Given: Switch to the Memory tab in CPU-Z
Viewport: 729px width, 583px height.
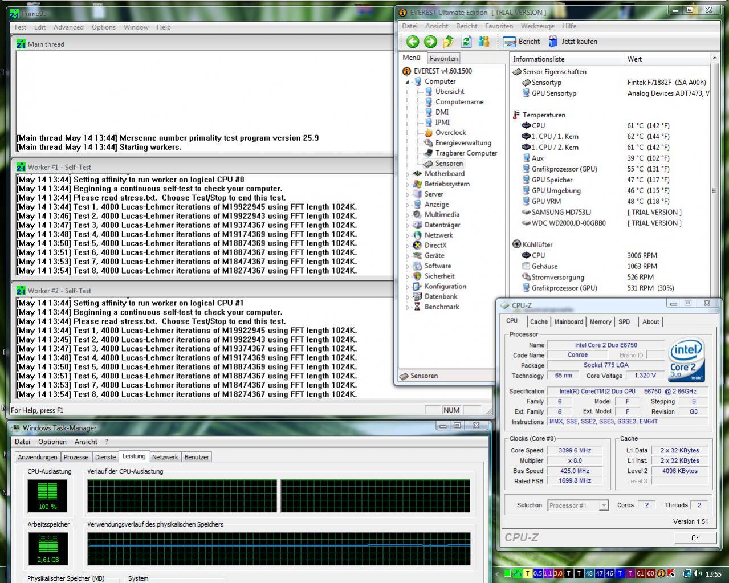Looking at the screenshot, I should pyautogui.click(x=600, y=322).
